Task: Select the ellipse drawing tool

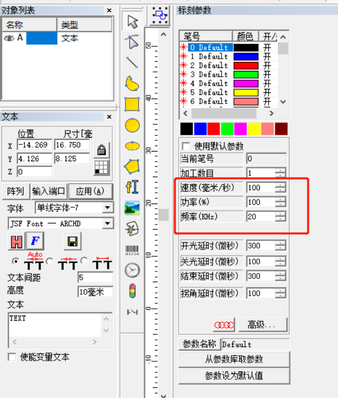Action: 132,146
